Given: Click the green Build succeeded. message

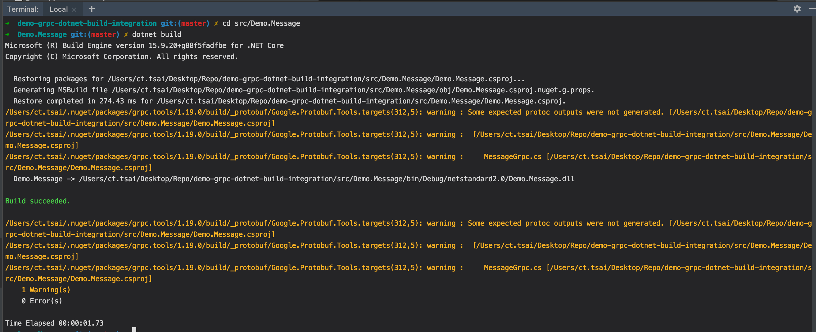Looking at the screenshot, I should [37, 201].
